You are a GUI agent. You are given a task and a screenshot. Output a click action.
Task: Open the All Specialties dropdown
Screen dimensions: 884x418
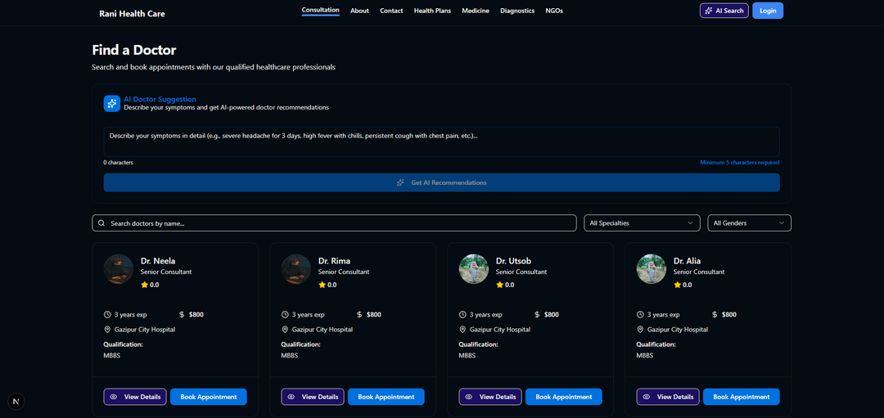point(642,222)
